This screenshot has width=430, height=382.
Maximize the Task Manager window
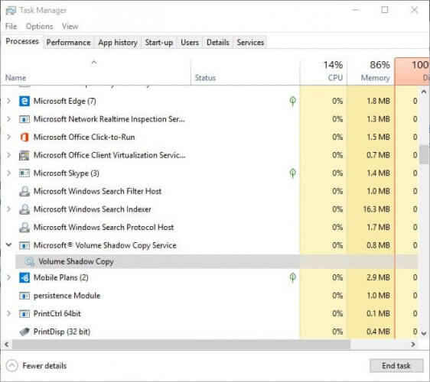pos(385,10)
